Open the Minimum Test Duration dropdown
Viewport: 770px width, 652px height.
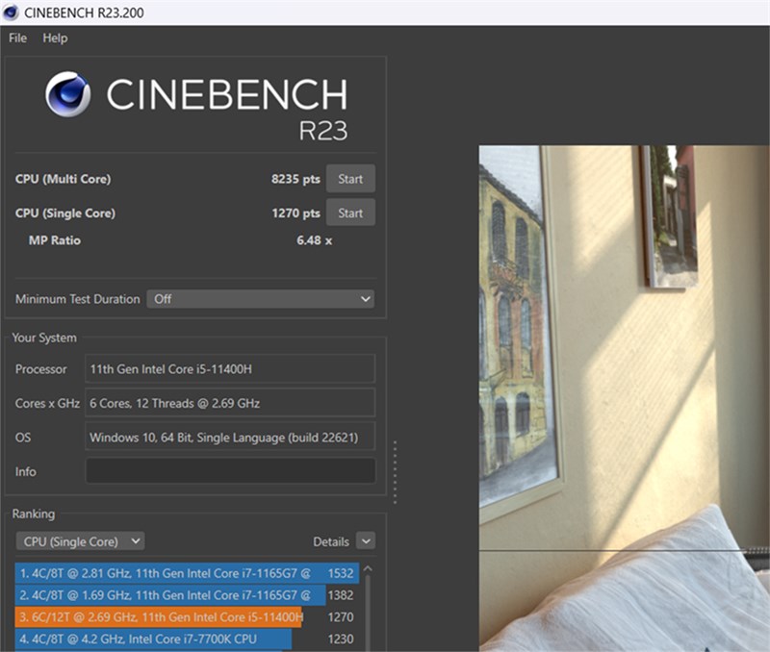pos(260,299)
